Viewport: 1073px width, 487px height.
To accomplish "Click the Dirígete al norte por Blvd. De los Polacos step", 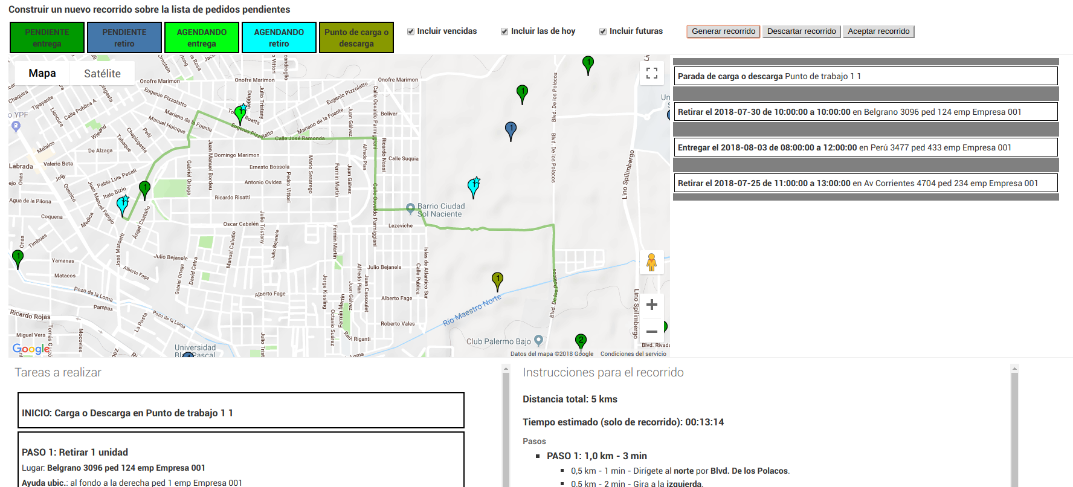I will (680, 471).
